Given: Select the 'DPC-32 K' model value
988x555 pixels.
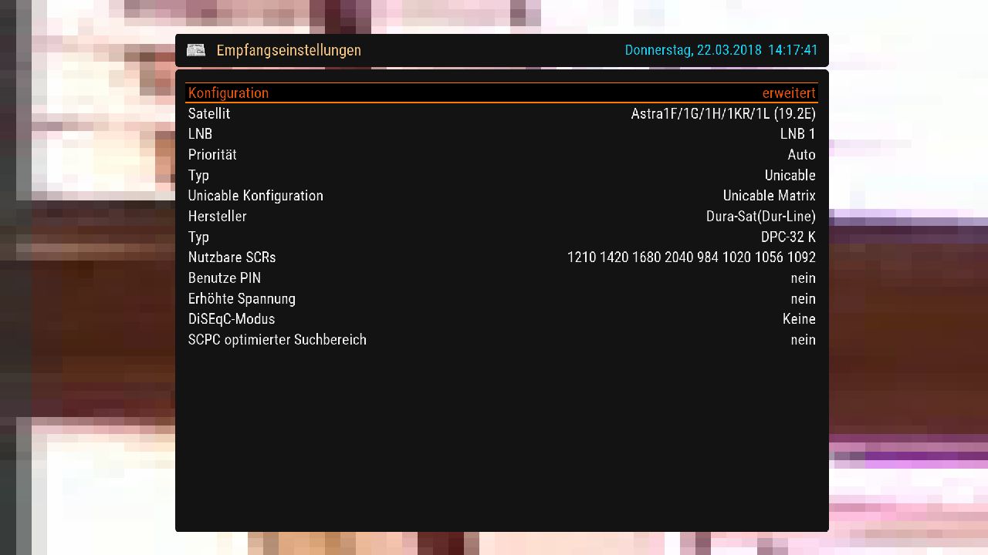Looking at the screenshot, I should (x=788, y=237).
